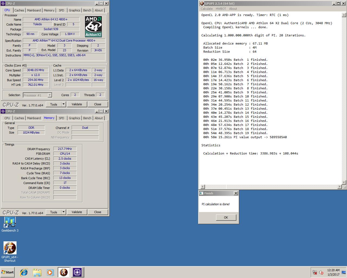Image resolution: width=347 pixels, height=278 pixels.
Task: Switch to Bench tab in upper CPU-Z
Action: [x=87, y=10]
